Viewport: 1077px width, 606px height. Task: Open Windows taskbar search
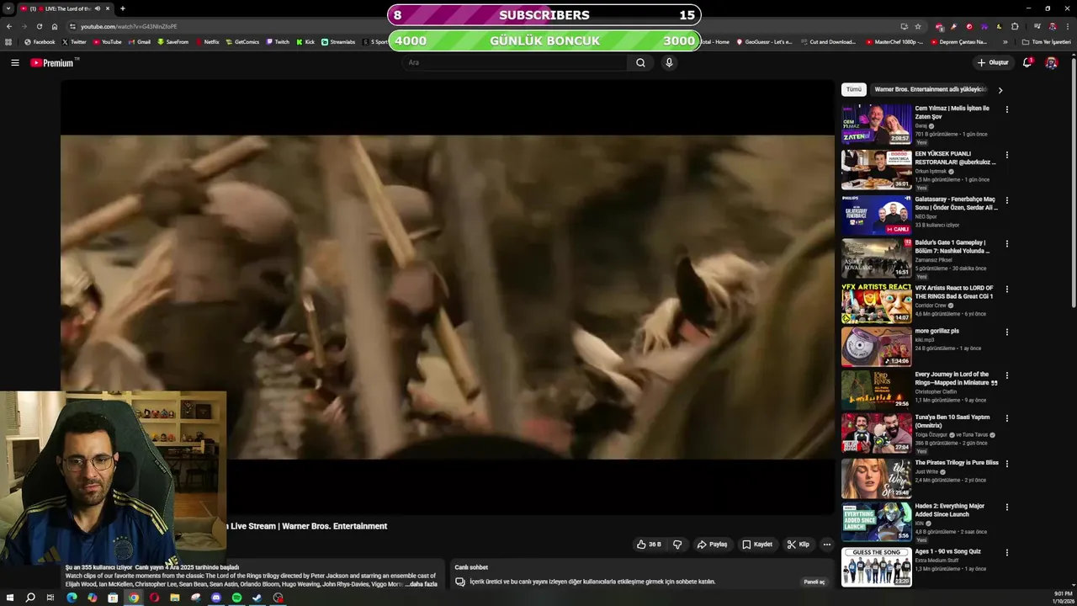point(30,598)
